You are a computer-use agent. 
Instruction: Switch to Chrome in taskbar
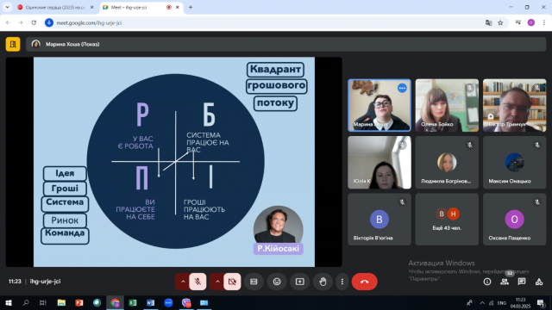115,302
